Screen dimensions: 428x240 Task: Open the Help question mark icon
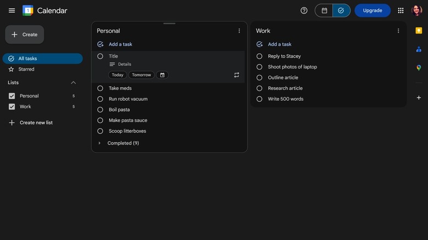[304, 10]
